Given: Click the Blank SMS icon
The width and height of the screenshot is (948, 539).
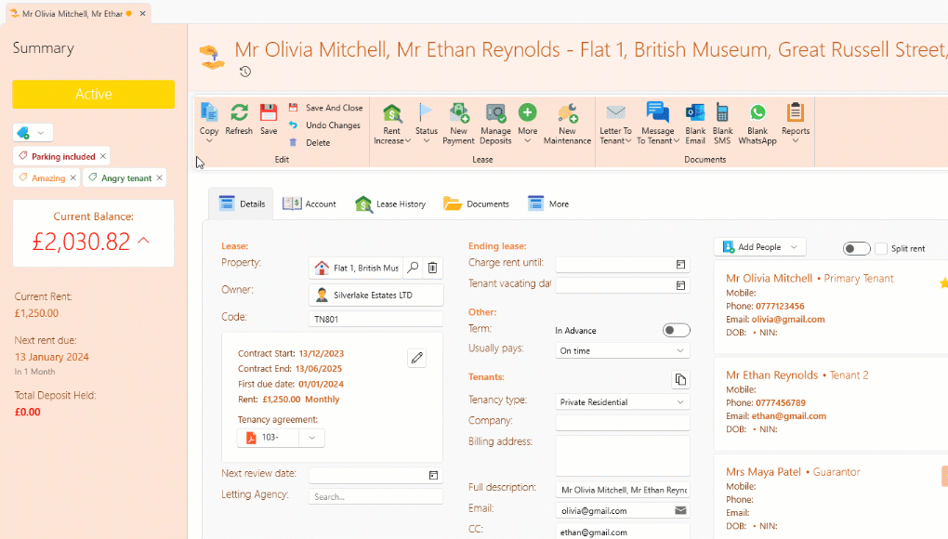Looking at the screenshot, I should click(x=721, y=113).
